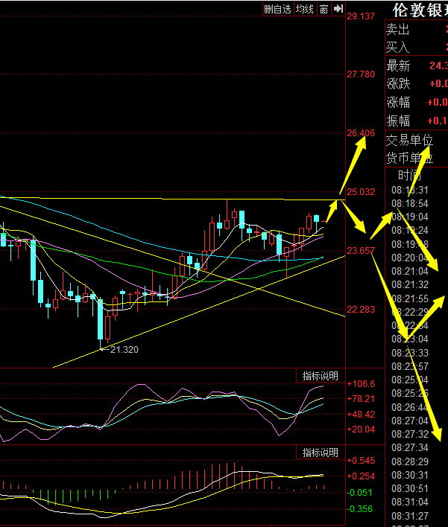Viewport: 448px width, 527px height.
Task: Select the 08:30:51 tick time entry
Action: point(410,489)
